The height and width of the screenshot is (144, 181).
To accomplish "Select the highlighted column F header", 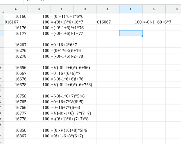I will coord(131,9).
